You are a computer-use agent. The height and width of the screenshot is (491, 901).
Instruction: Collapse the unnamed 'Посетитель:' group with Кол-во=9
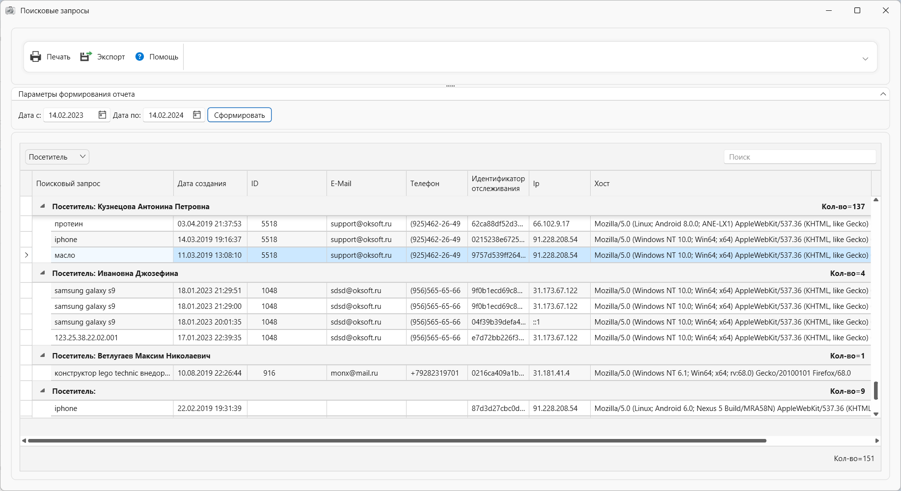coord(42,391)
